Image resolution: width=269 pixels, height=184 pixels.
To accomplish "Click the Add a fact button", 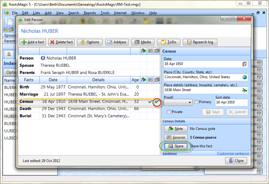I will (33, 42).
